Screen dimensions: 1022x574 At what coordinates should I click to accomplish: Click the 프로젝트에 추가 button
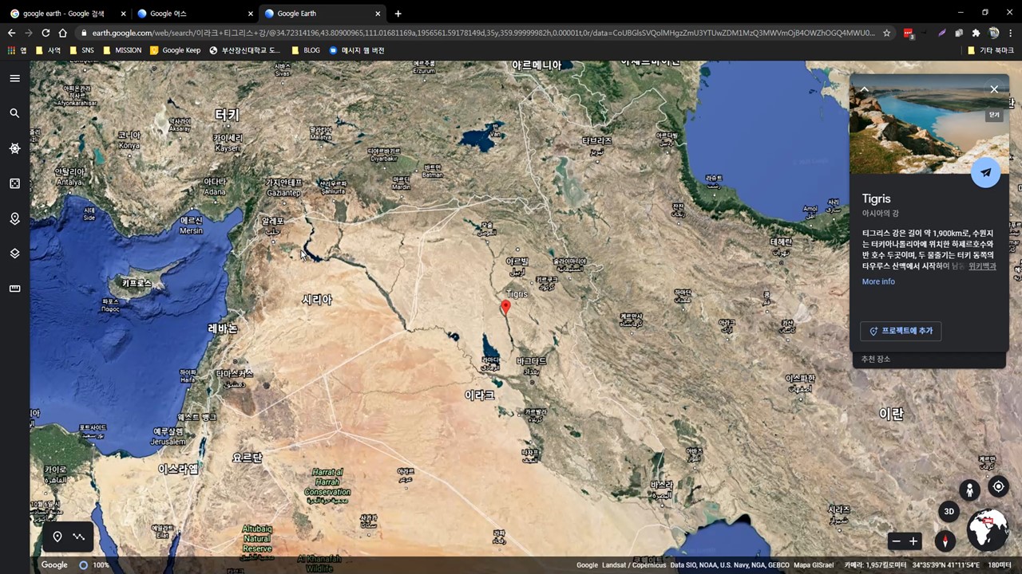pos(901,331)
